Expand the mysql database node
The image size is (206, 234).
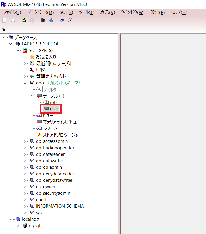click(18, 226)
